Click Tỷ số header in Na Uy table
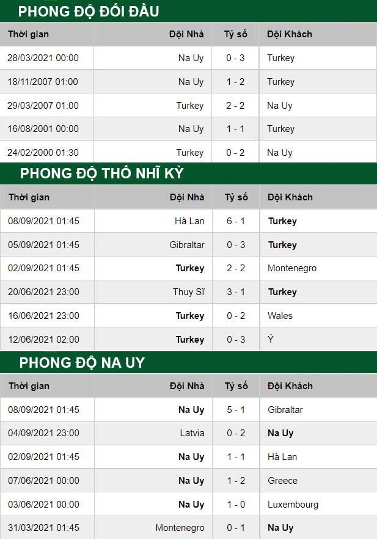 point(236,386)
